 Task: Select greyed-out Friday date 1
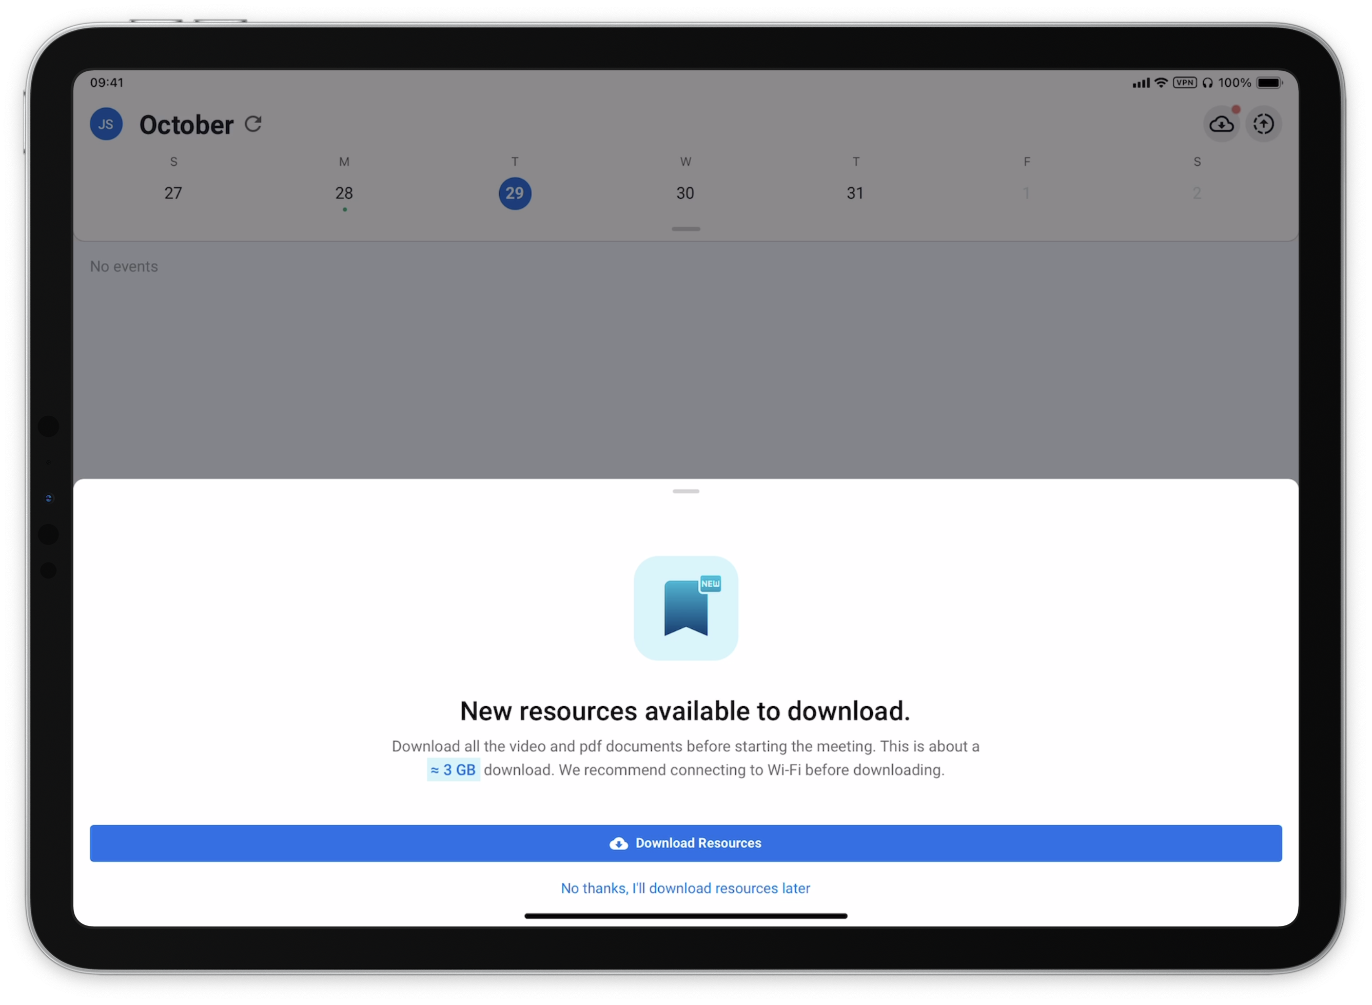coord(1026,193)
